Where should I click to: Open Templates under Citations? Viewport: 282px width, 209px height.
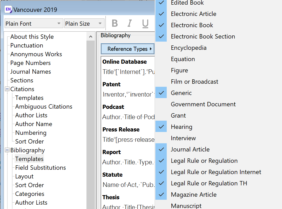tap(29, 98)
